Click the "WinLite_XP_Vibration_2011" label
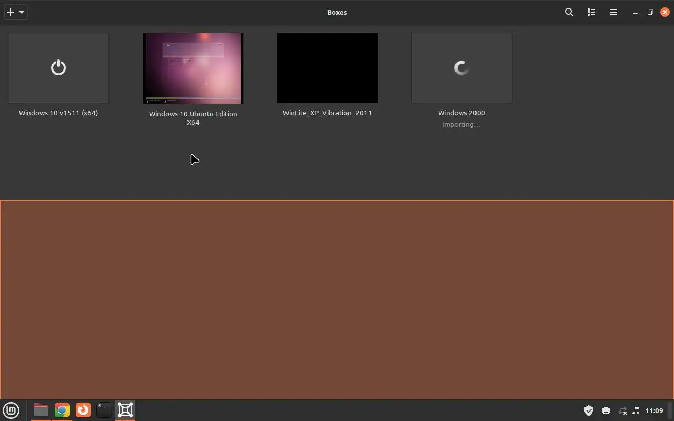Screen dimensions: 674x421 point(327,113)
